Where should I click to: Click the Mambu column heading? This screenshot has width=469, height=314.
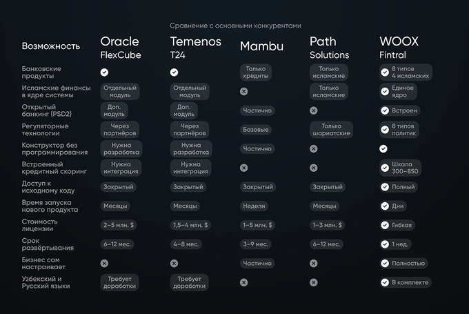point(261,46)
